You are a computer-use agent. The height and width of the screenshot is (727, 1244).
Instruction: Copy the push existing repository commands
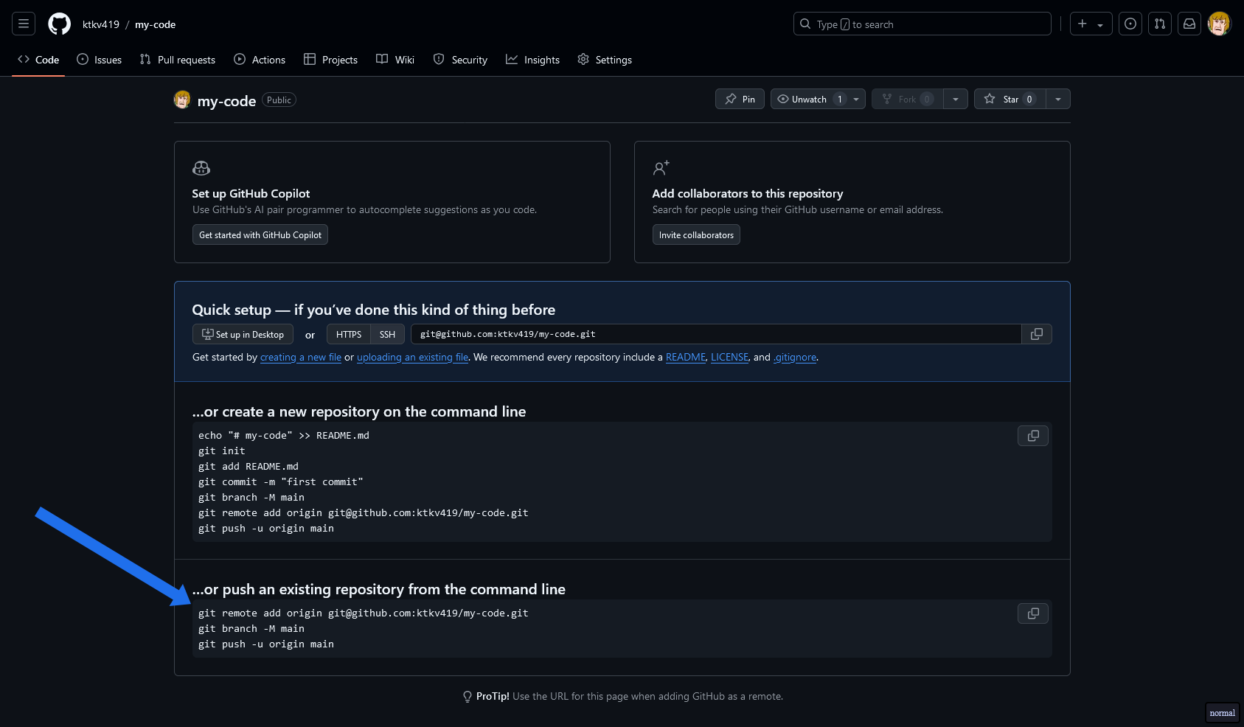[x=1033, y=613]
